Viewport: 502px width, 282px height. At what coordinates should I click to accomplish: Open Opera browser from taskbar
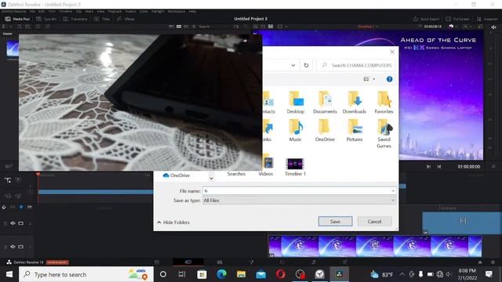pyautogui.click(x=281, y=274)
